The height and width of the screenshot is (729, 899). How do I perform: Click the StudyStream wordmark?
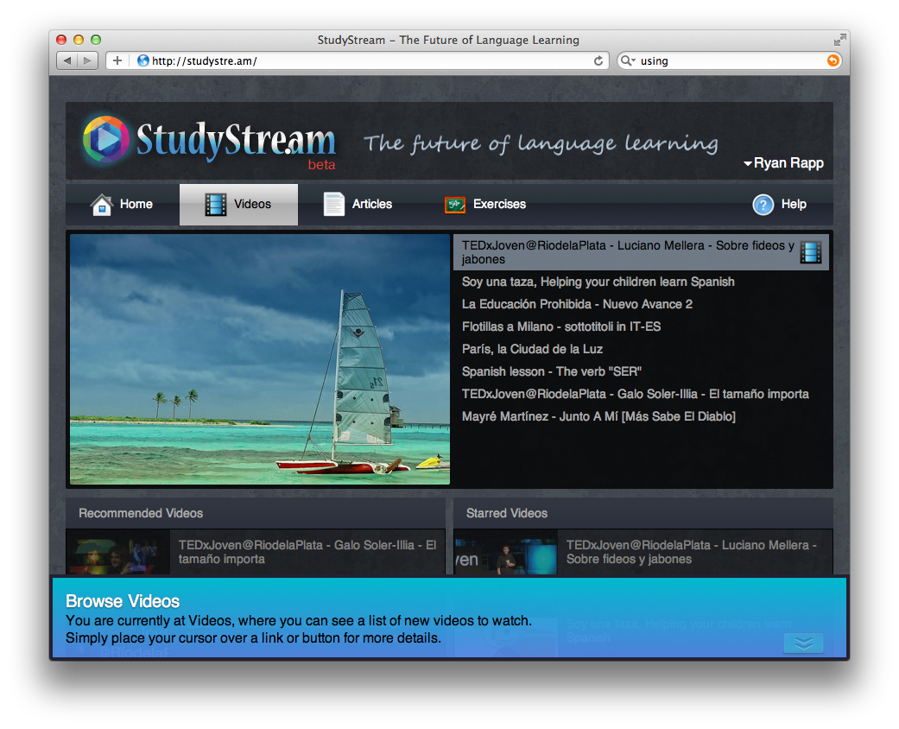pyautogui.click(x=236, y=141)
